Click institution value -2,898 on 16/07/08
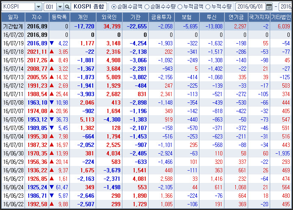Viewport: 293px width, 210px height. (138, 102)
